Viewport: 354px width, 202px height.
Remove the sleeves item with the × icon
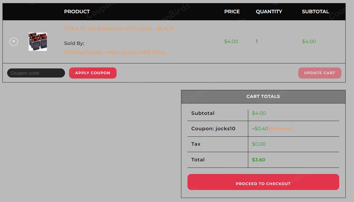14,41
